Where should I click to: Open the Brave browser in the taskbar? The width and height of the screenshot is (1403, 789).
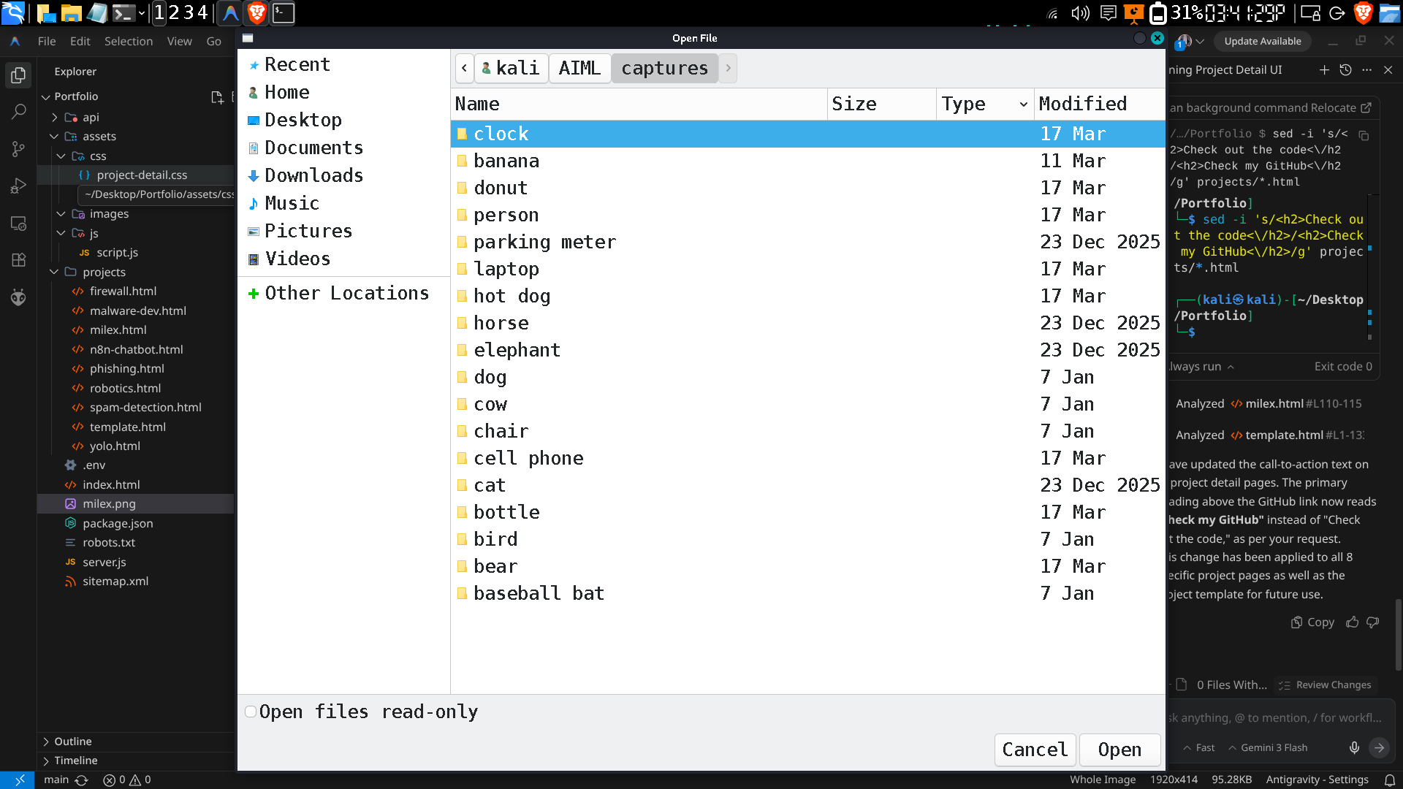click(x=256, y=12)
